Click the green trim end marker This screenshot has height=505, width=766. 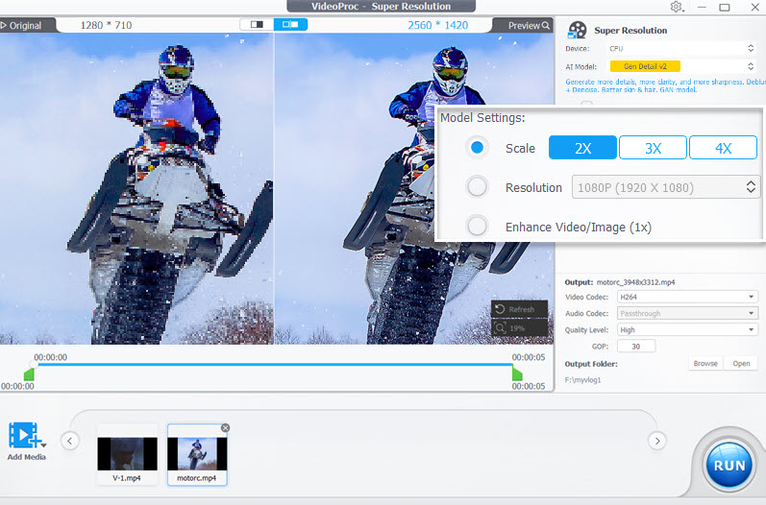click(517, 373)
